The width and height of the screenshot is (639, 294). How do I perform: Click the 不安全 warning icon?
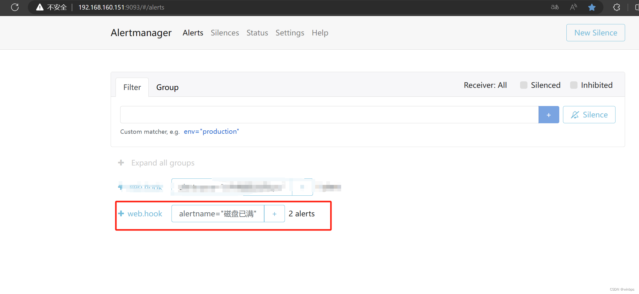click(x=40, y=7)
